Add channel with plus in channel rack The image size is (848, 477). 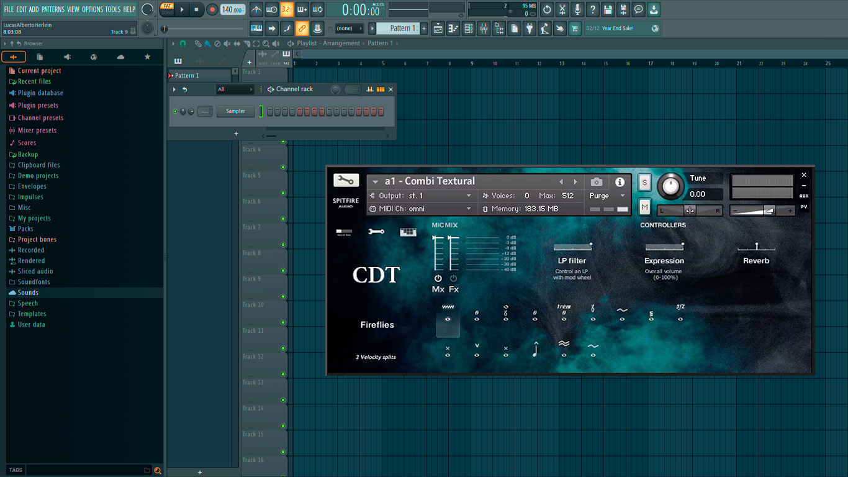(236, 134)
